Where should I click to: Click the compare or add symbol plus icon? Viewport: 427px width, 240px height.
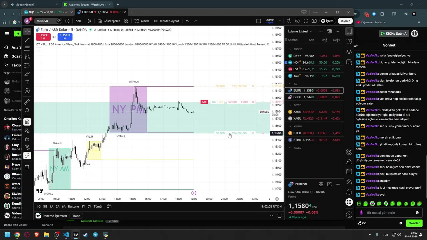67,21
